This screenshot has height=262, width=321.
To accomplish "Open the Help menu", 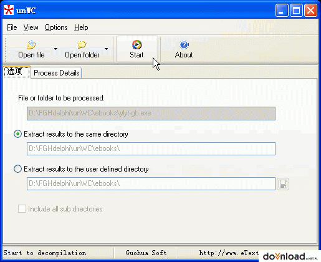I will point(81,27).
